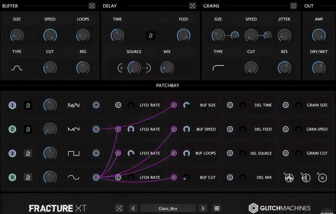Image resolution: width=336 pixels, height=214 pixels.
Task: Click the DEL SOURCE input jack
Action: tap(230, 153)
